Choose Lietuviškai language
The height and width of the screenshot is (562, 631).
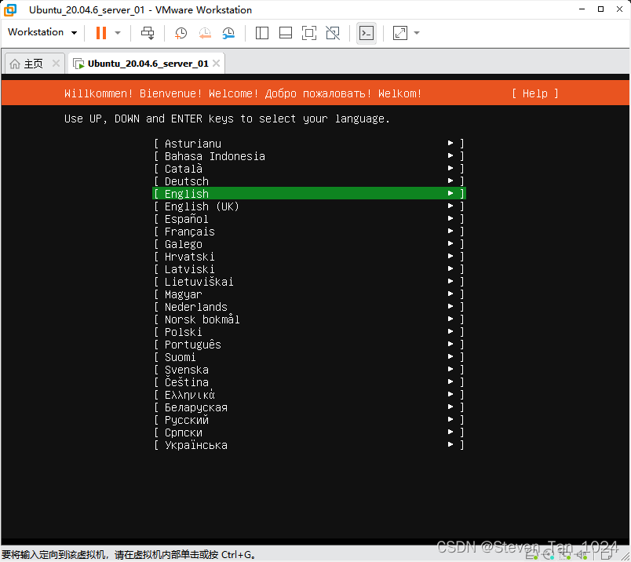(x=309, y=282)
